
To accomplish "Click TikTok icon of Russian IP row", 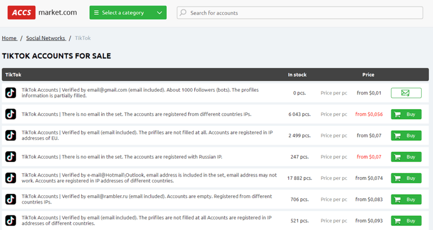I will pos(11,157).
